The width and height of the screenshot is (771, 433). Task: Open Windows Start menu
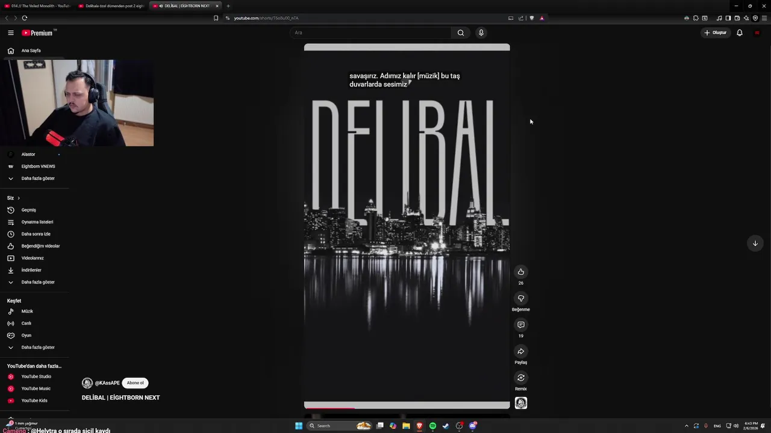[x=299, y=426]
